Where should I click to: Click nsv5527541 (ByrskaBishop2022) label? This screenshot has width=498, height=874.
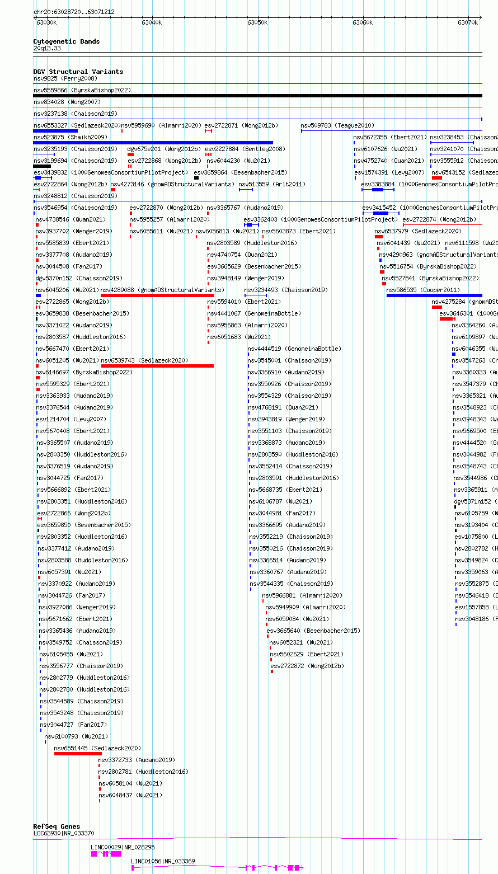[x=430, y=278]
